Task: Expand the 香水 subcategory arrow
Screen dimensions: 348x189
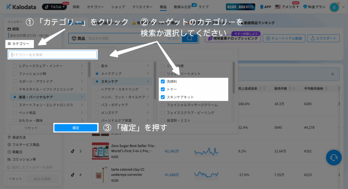Action: pos(147,66)
